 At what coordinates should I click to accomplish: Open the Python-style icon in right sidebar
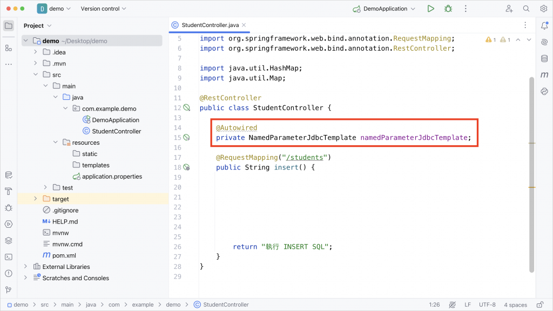[x=544, y=91]
